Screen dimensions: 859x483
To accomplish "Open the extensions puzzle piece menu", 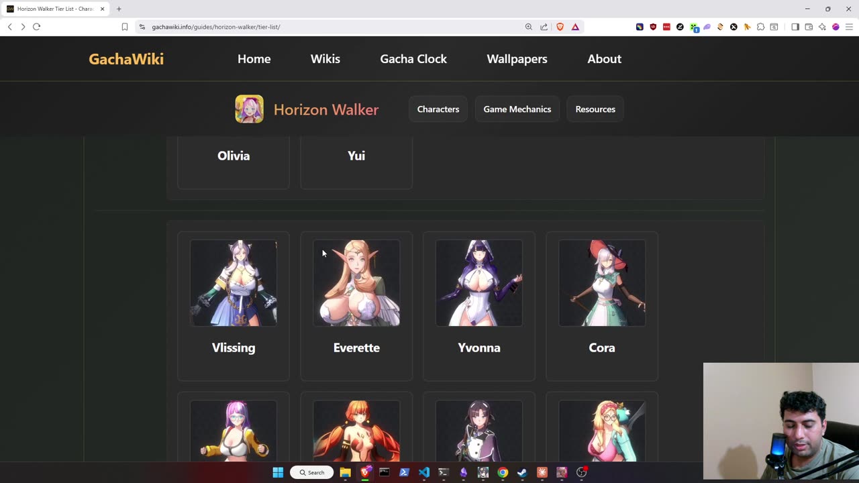I will pyautogui.click(x=760, y=27).
